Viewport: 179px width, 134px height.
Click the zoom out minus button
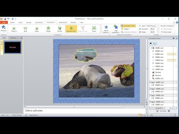tap(155, 115)
